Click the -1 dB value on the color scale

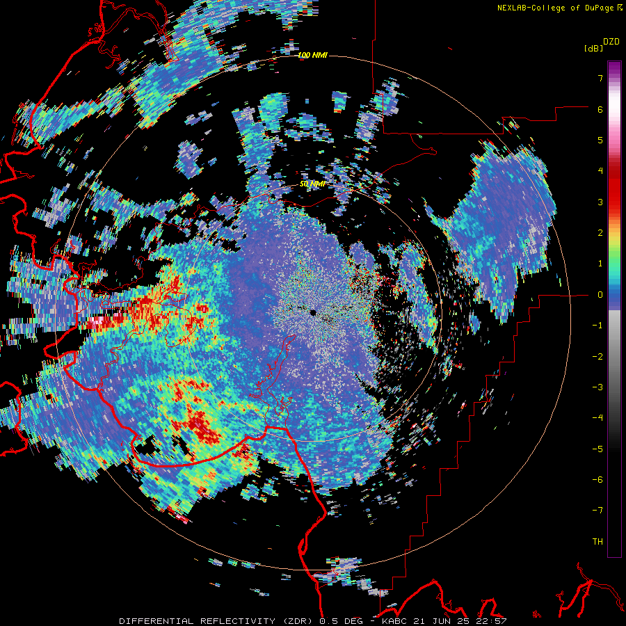coord(597,326)
